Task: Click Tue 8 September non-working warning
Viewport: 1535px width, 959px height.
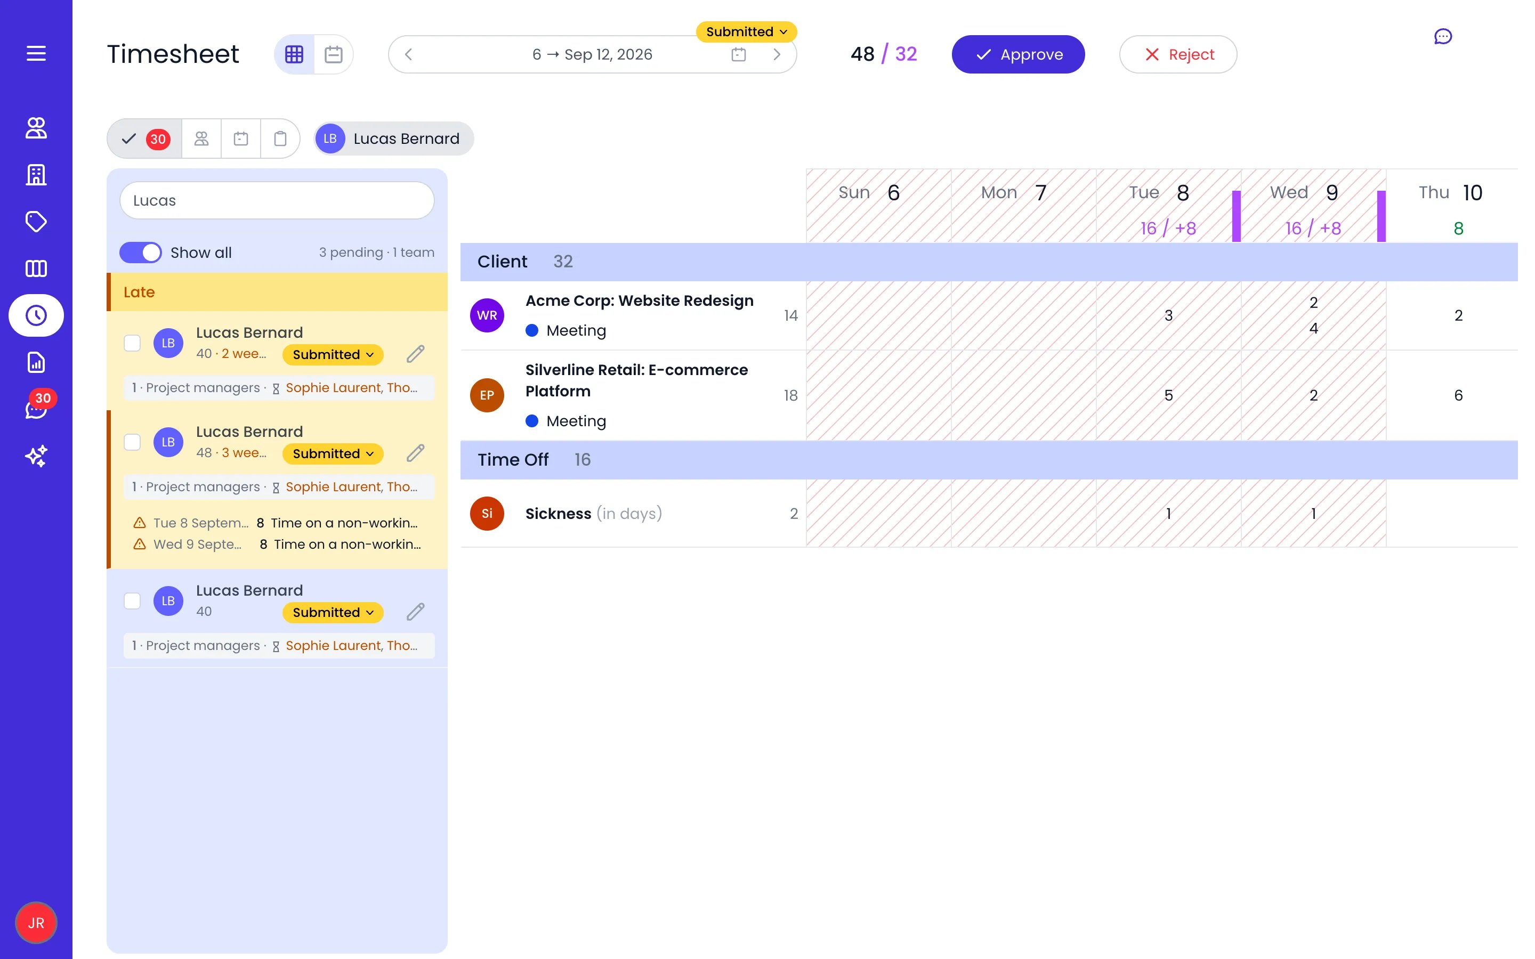Action: point(276,523)
